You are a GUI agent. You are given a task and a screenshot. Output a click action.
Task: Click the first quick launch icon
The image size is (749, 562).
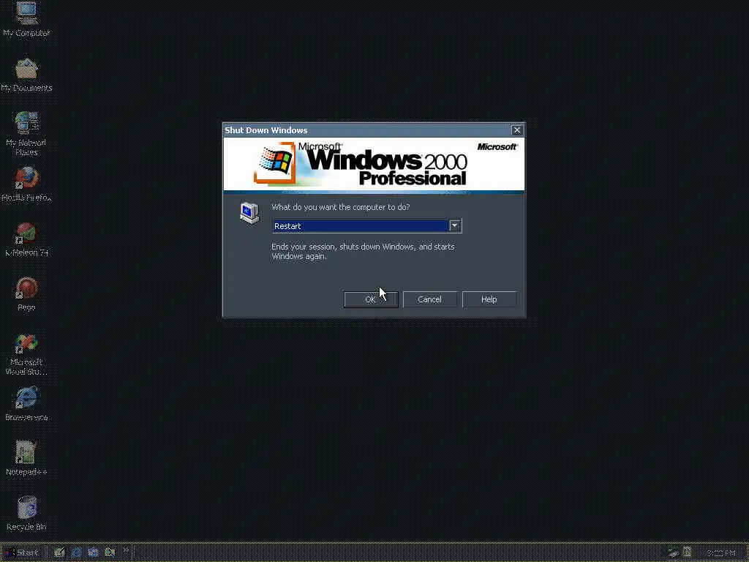point(59,553)
